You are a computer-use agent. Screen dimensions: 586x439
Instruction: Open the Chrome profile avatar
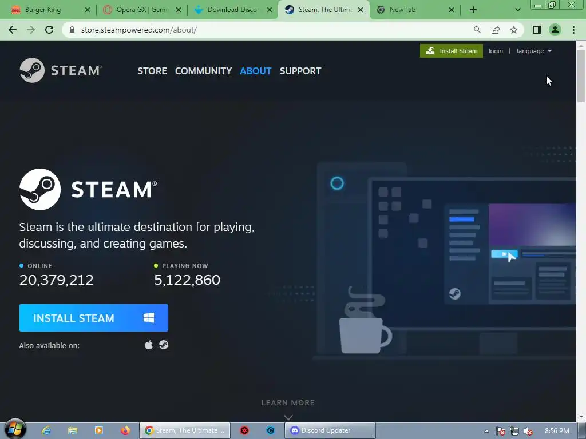pos(555,30)
